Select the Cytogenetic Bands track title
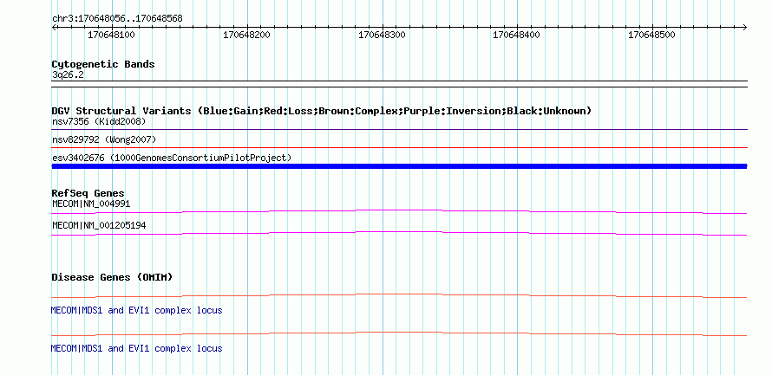Image resolution: width=772 pixels, height=375 pixels. point(103,64)
